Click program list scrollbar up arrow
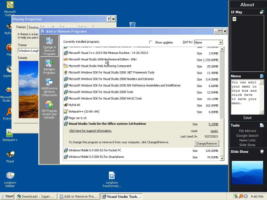Image resolution: width=267 pixels, height=200 pixels. 222,49
